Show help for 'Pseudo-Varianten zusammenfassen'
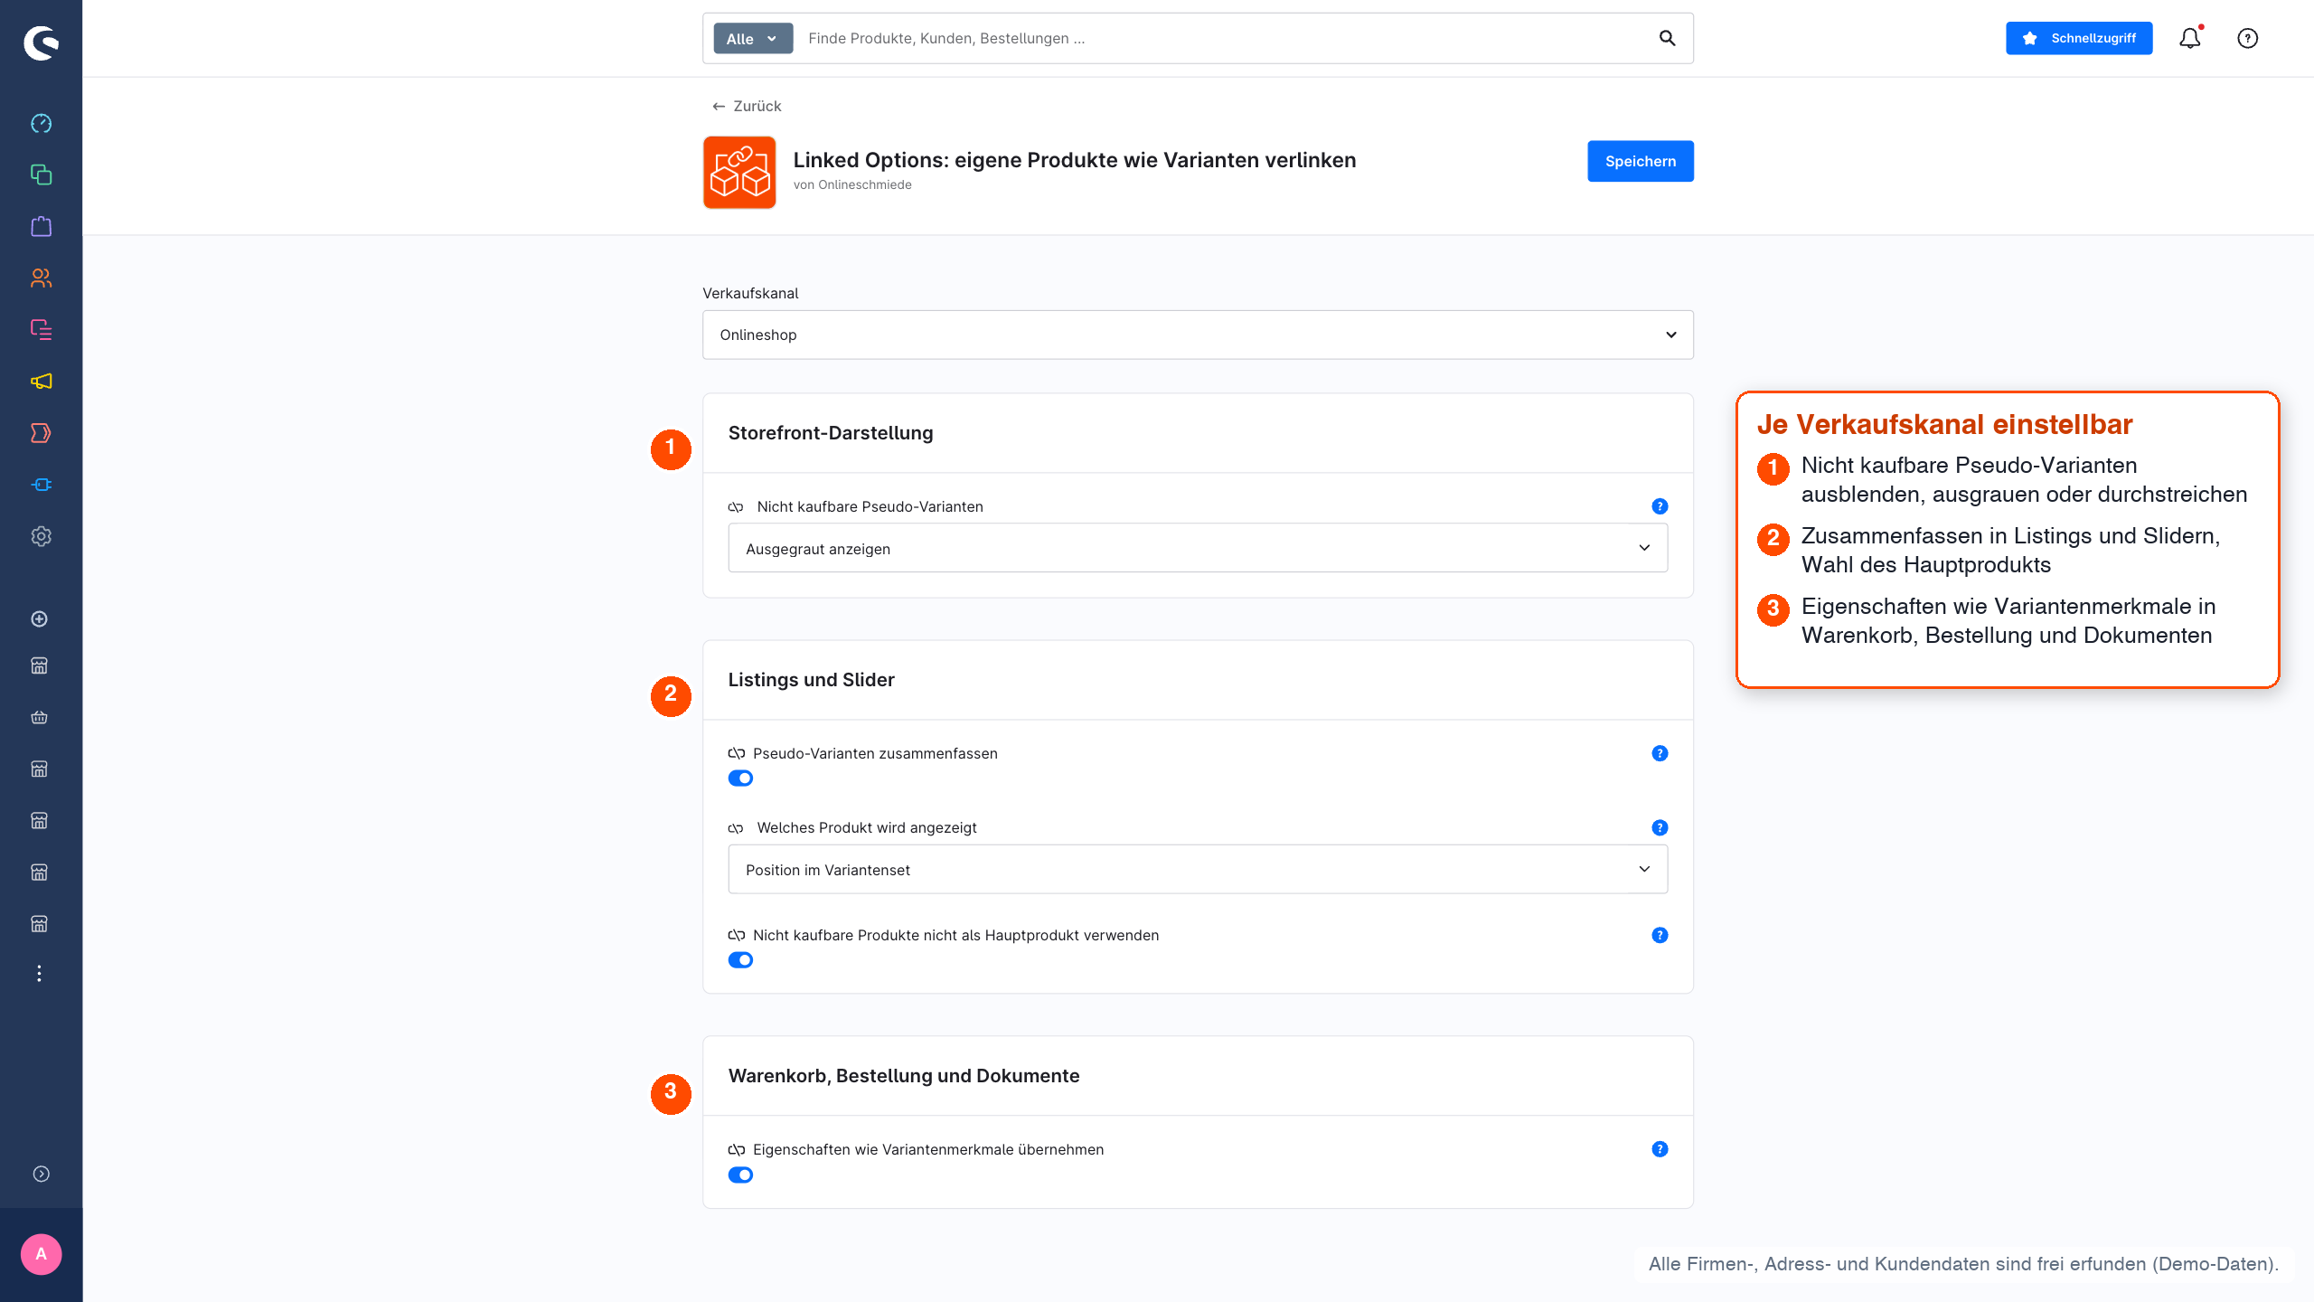Viewport: 2314px width, 1302px height. pos(1660,753)
